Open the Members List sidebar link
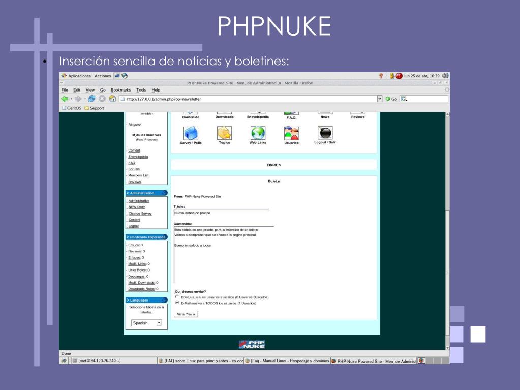The image size is (520, 390). point(138,175)
